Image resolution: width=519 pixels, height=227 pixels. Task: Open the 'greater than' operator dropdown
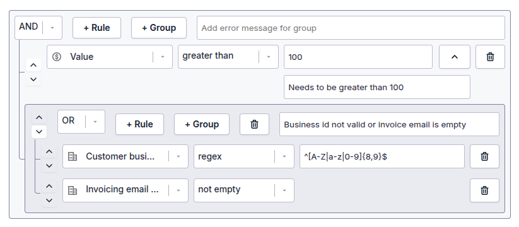[228, 57]
